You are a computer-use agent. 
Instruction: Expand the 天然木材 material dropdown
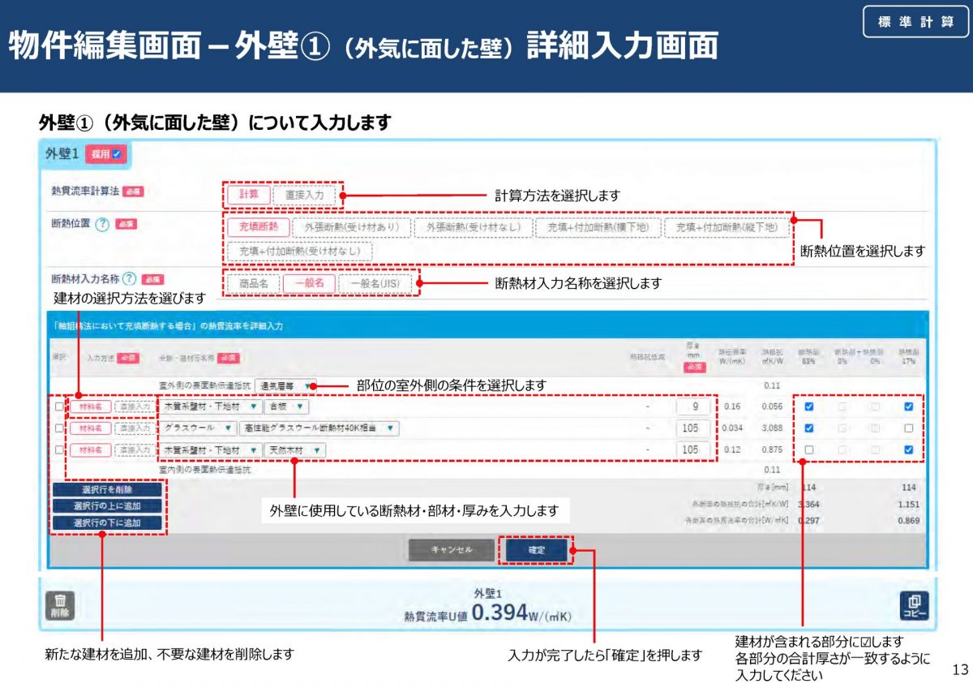tap(294, 449)
